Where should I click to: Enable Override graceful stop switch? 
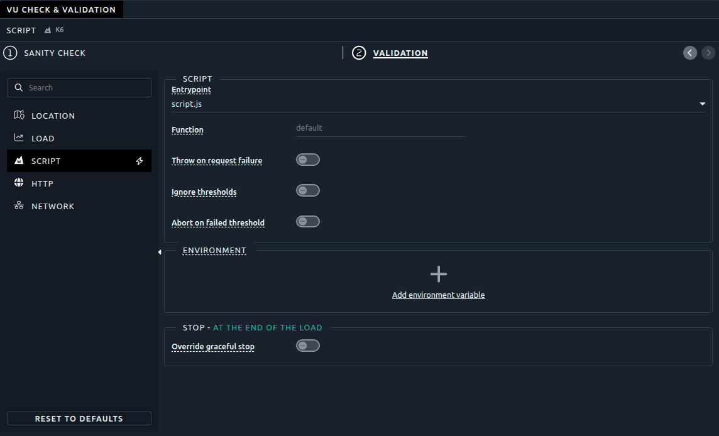click(x=308, y=346)
